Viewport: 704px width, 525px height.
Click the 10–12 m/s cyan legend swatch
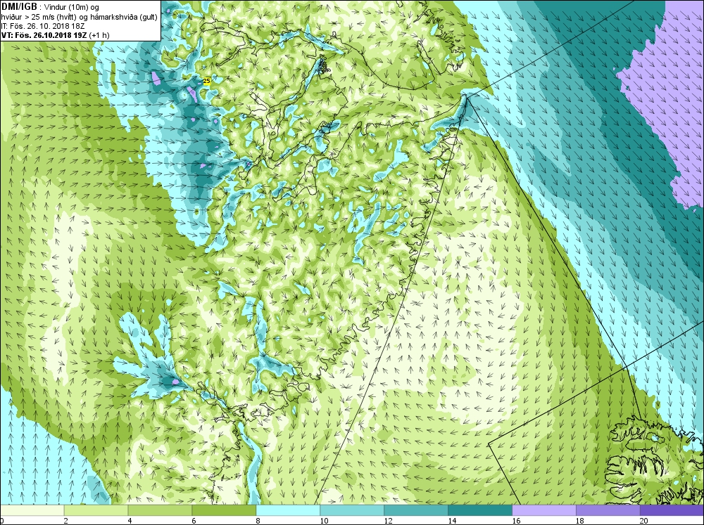(352, 510)
